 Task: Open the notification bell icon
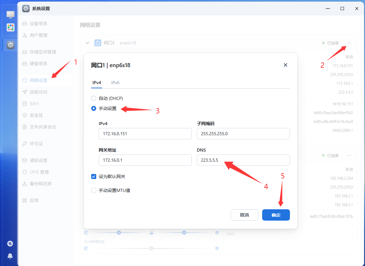point(10,256)
